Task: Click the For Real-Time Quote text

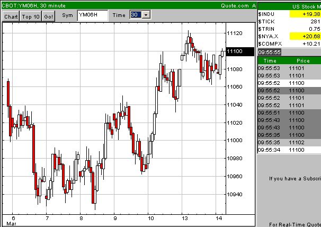Action: (295, 224)
